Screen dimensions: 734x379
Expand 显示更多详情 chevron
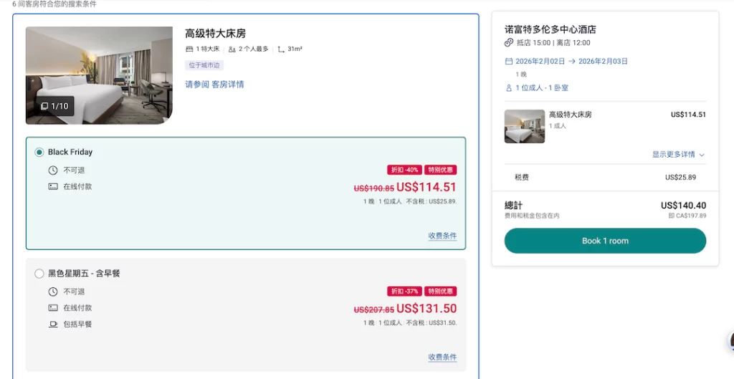(x=702, y=155)
